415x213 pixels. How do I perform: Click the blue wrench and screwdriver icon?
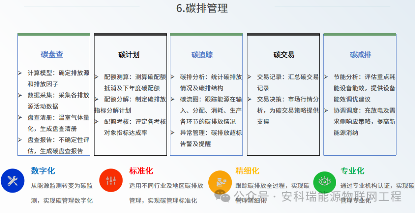[x=12, y=181]
